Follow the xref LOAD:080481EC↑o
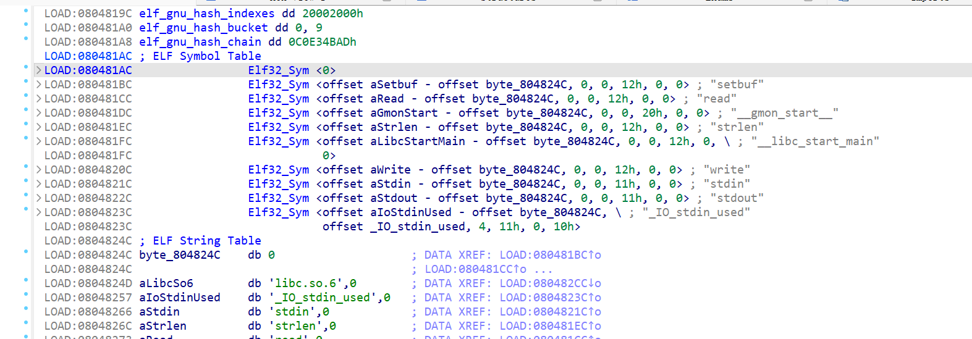The width and height of the screenshot is (972, 339). (x=550, y=326)
